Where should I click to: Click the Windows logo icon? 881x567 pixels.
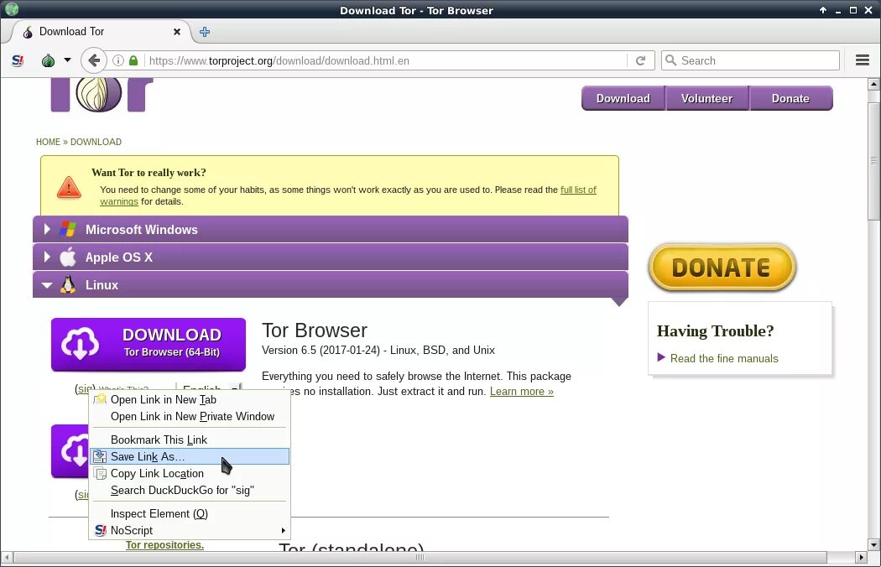click(68, 229)
